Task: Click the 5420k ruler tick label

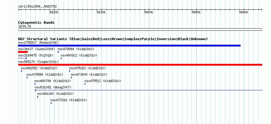Action: click(54, 12)
